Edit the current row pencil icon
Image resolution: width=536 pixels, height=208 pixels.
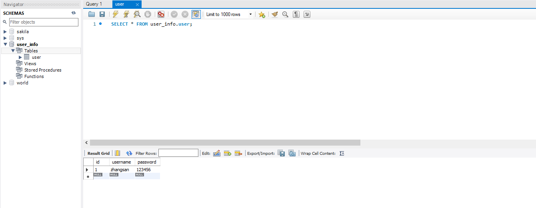(217, 153)
